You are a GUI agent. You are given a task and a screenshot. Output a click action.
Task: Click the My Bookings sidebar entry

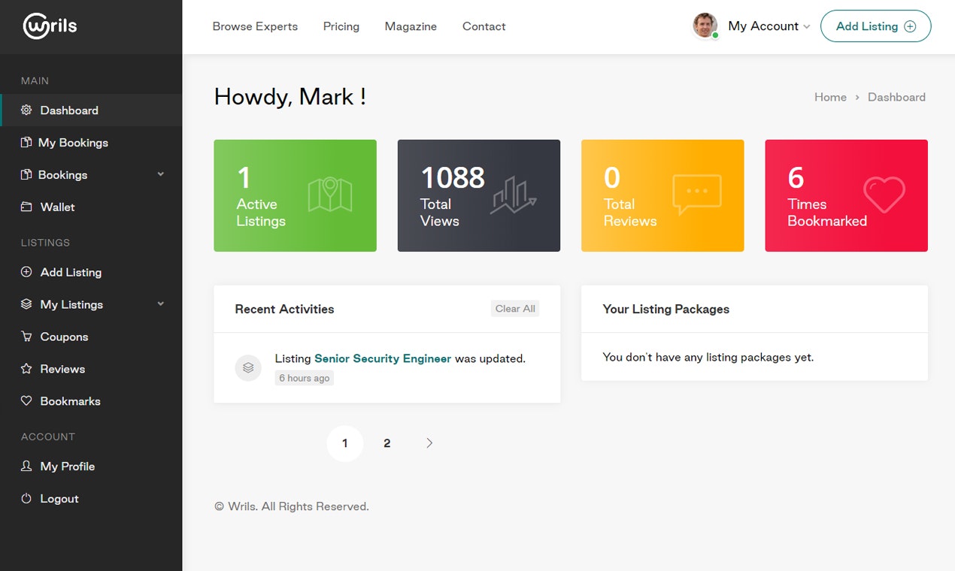(x=72, y=142)
